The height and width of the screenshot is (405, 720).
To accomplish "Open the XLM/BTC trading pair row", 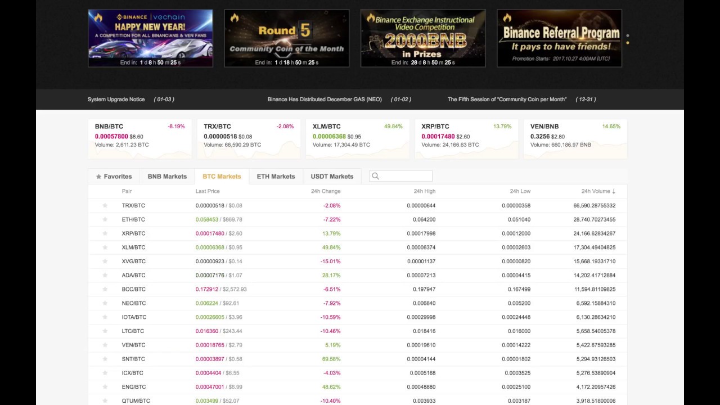I will tap(357, 247).
